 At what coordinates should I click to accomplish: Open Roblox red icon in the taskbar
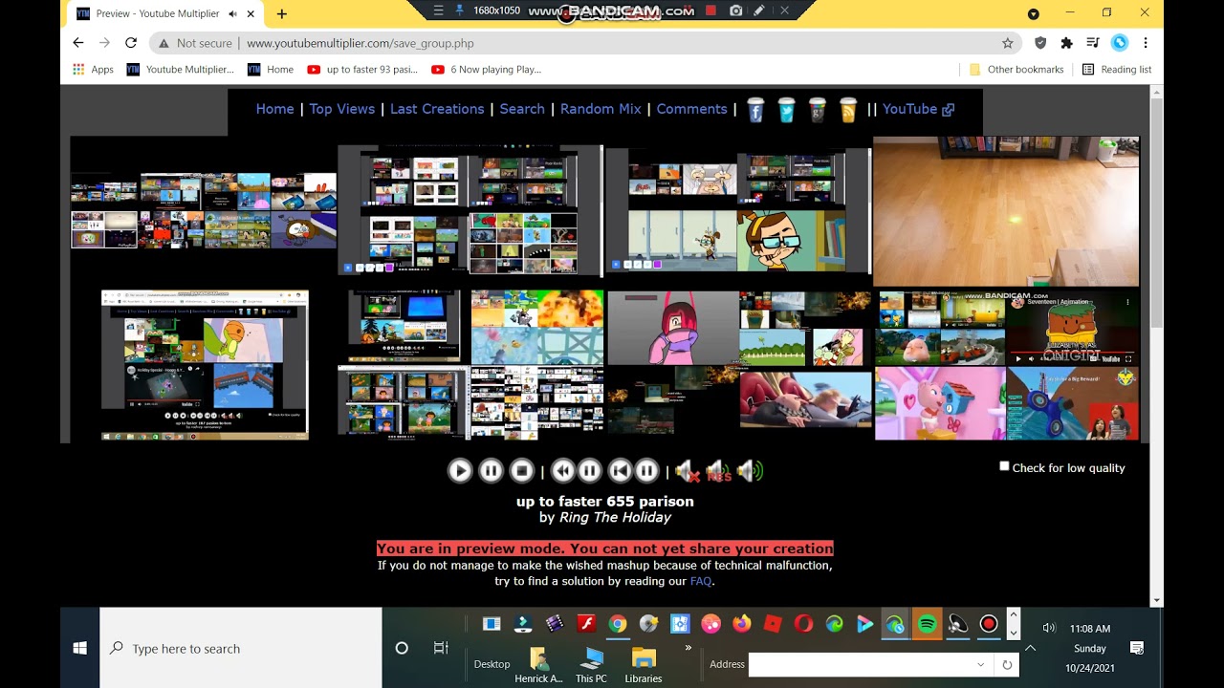pos(773,624)
